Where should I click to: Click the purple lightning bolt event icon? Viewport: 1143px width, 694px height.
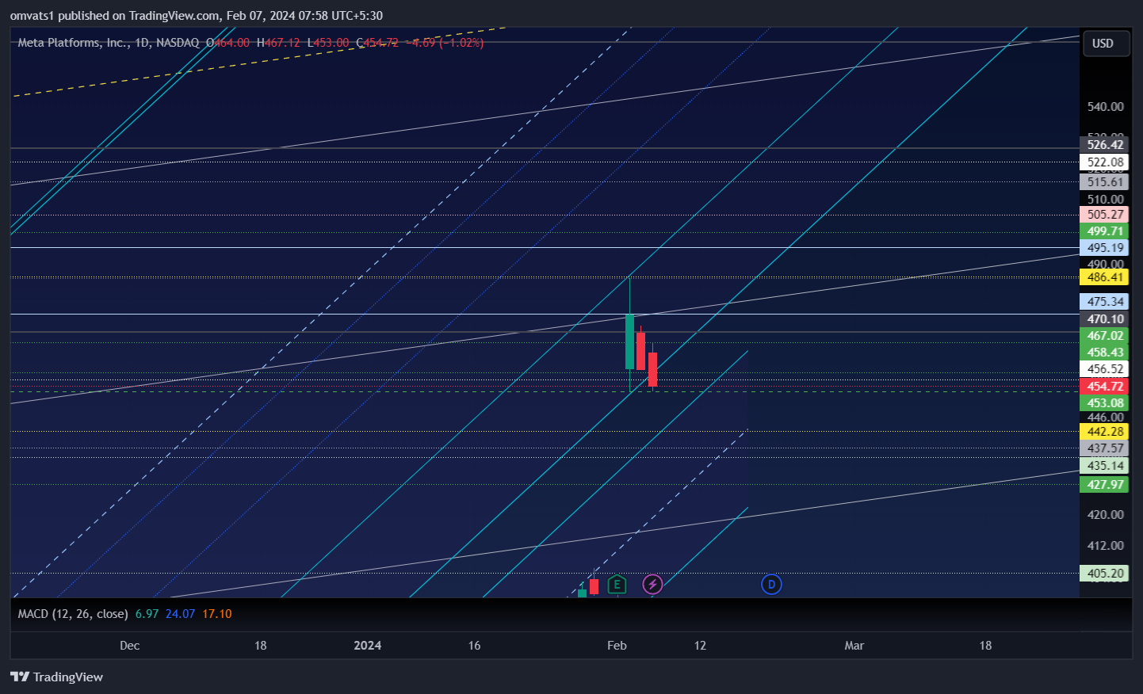(652, 585)
